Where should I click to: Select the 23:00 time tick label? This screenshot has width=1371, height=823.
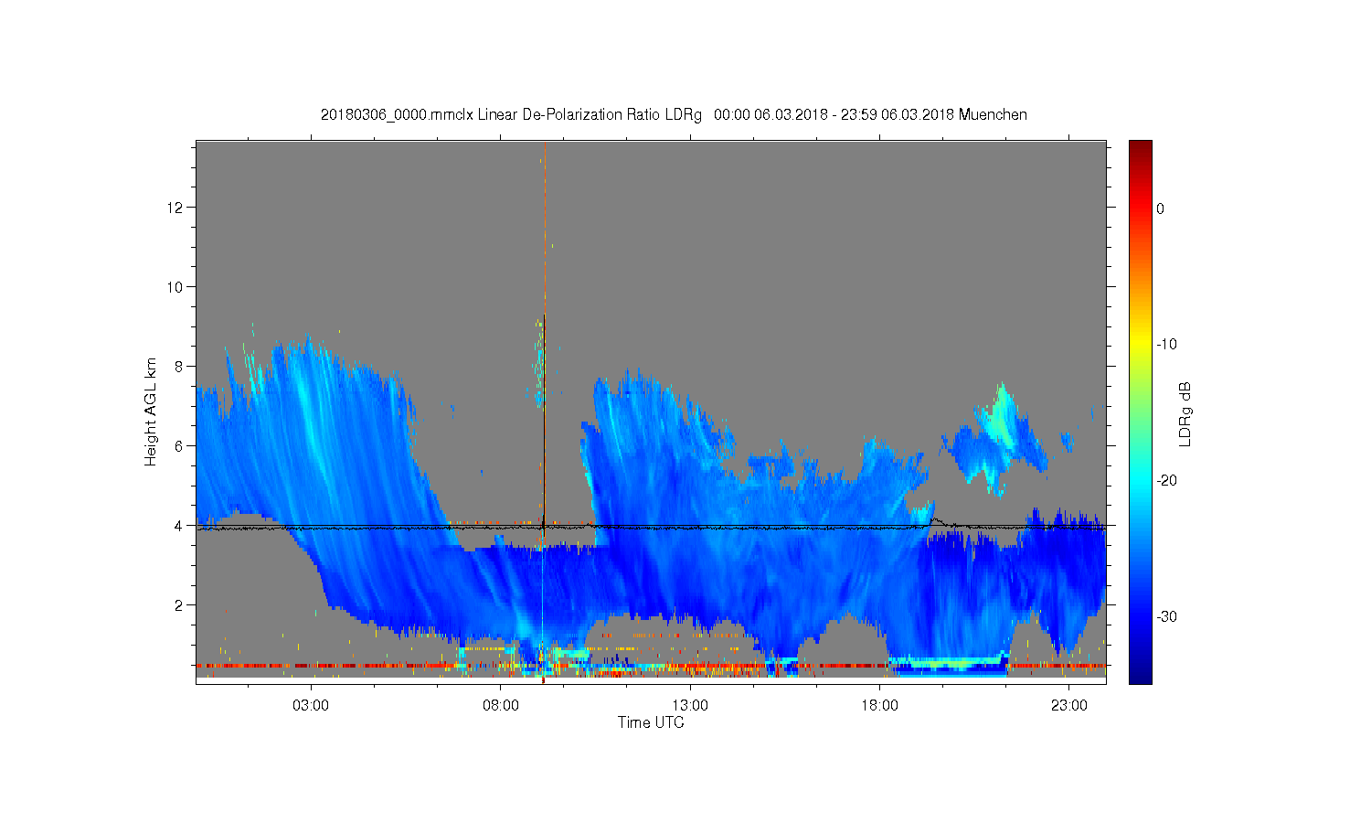point(1069,706)
